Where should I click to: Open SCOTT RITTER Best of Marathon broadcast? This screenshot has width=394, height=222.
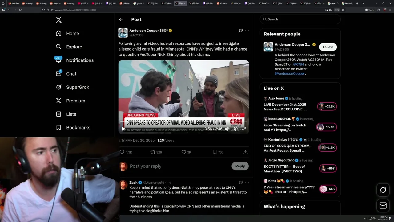coord(284,169)
